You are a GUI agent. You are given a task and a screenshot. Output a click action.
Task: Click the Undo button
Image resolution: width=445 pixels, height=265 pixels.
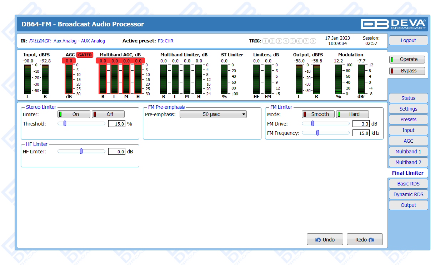(325, 240)
